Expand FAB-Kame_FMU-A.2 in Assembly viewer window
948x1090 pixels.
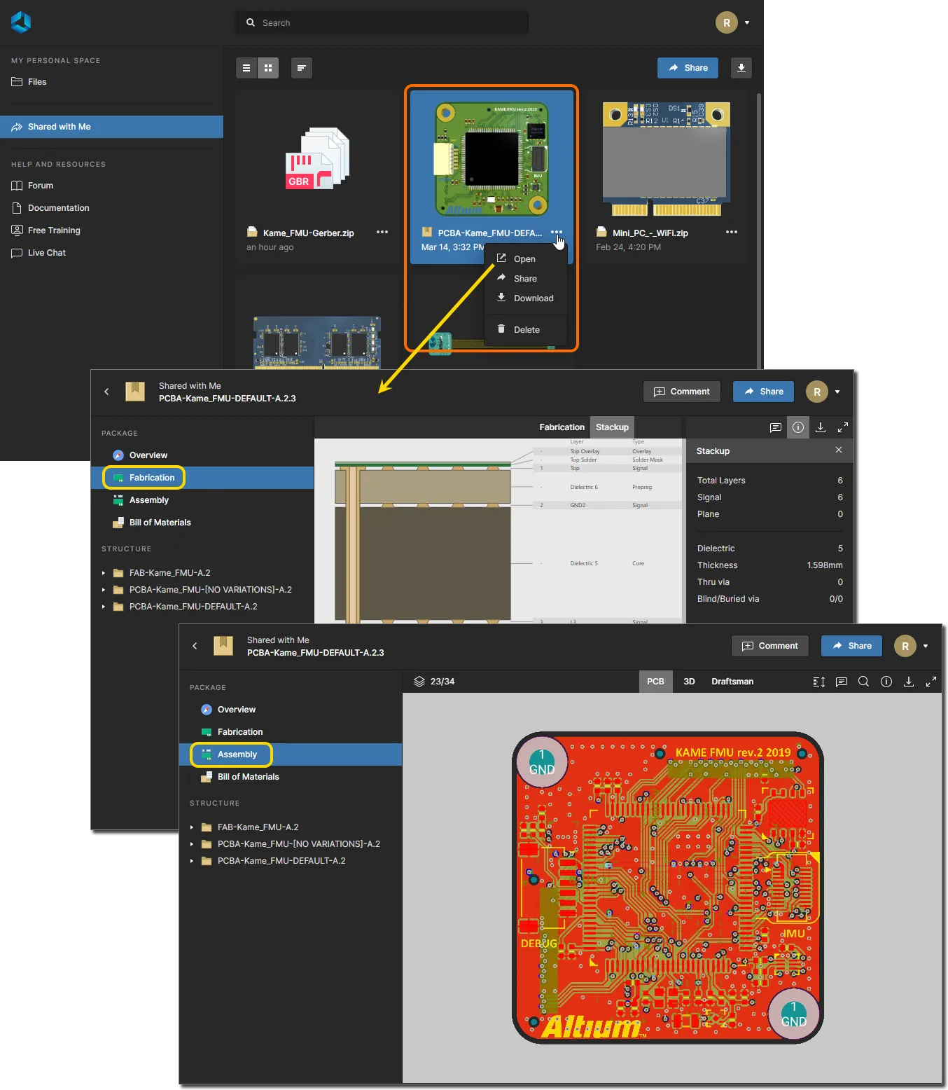tap(192, 827)
